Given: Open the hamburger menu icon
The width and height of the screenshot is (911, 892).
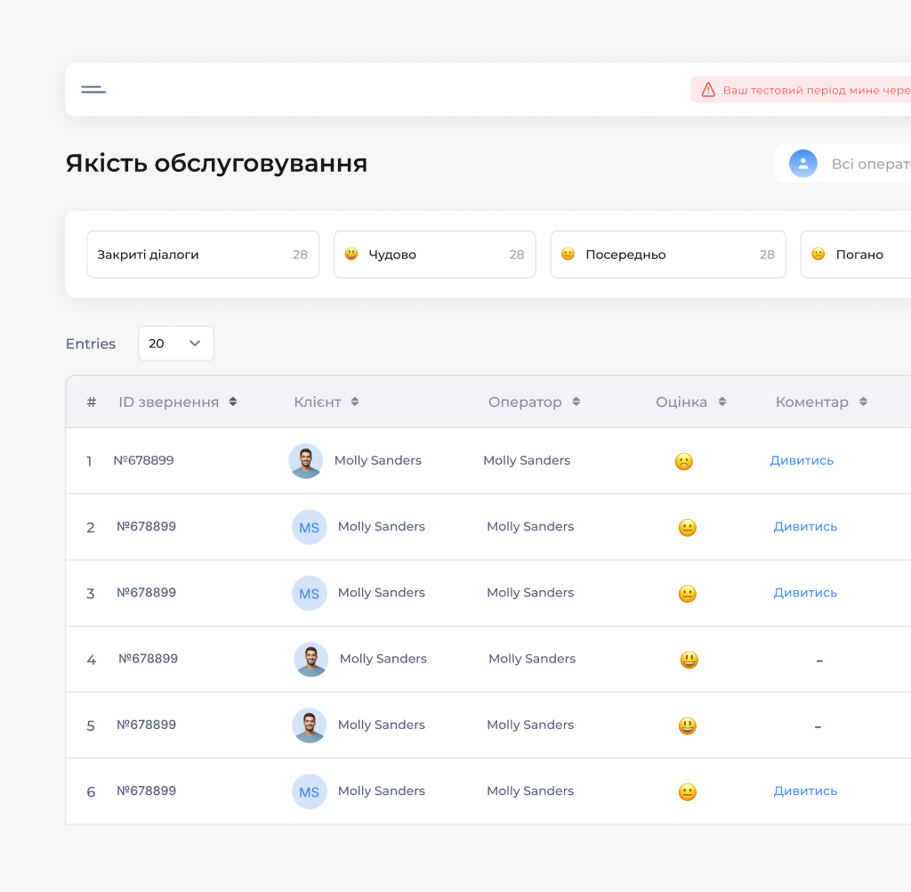Looking at the screenshot, I should click(93, 90).
